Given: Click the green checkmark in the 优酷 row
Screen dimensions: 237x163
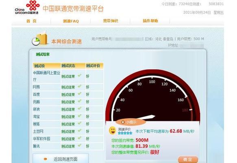Looking at the screenshot, I should (80, 101).
